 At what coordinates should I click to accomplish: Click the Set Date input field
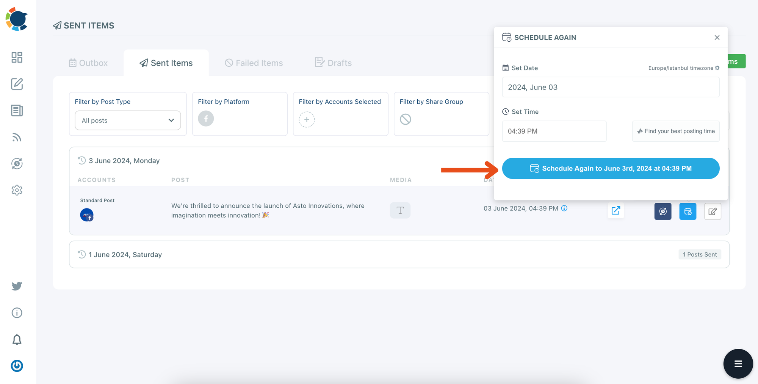pos(611,87)
